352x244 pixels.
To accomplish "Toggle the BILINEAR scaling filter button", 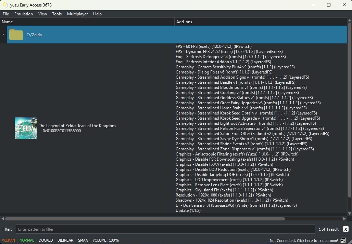I will tap(65, 240).
